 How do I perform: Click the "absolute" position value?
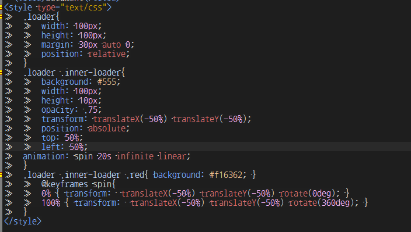(107, 129)
